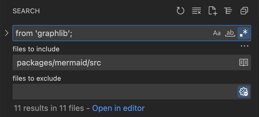Screen dimensions: 259x117
Task: Toggle Match Case option
Action: pos(217,33)
